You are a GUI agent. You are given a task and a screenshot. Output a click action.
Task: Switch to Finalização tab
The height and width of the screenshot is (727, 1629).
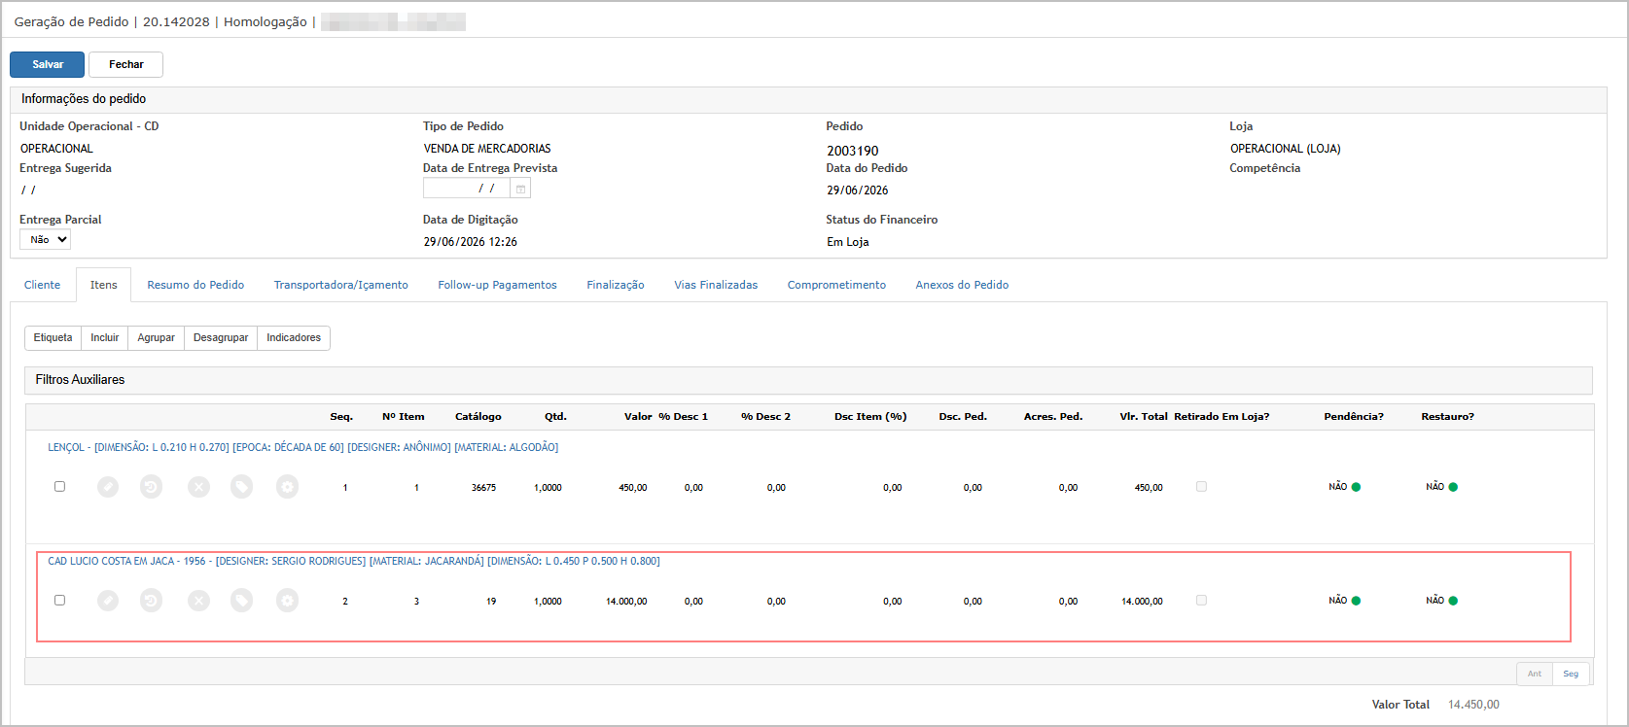[x=616, y=285]
